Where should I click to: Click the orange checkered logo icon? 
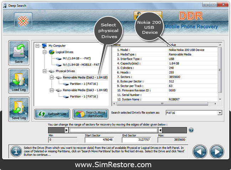[x=23, y=21]
